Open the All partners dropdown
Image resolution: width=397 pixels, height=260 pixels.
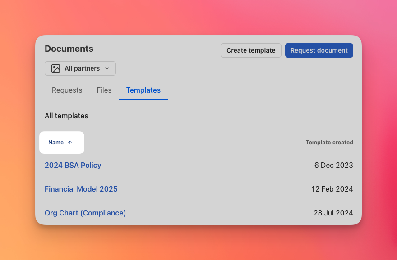coord(80,68)
